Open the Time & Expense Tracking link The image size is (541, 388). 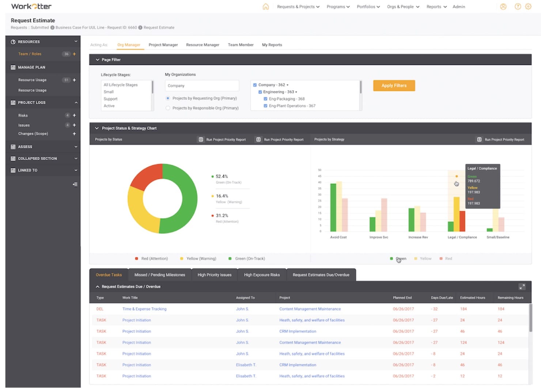(144, 309)
